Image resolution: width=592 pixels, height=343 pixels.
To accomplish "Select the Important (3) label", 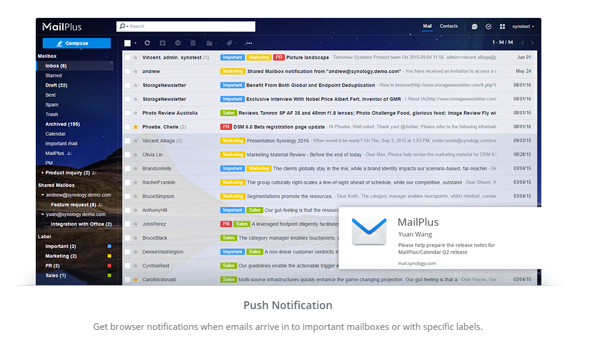I will pos(60,247).
